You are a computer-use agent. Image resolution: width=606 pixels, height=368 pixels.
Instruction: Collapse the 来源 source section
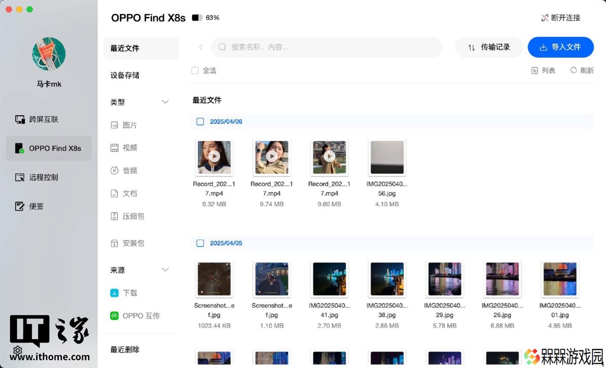pos(165,270)
